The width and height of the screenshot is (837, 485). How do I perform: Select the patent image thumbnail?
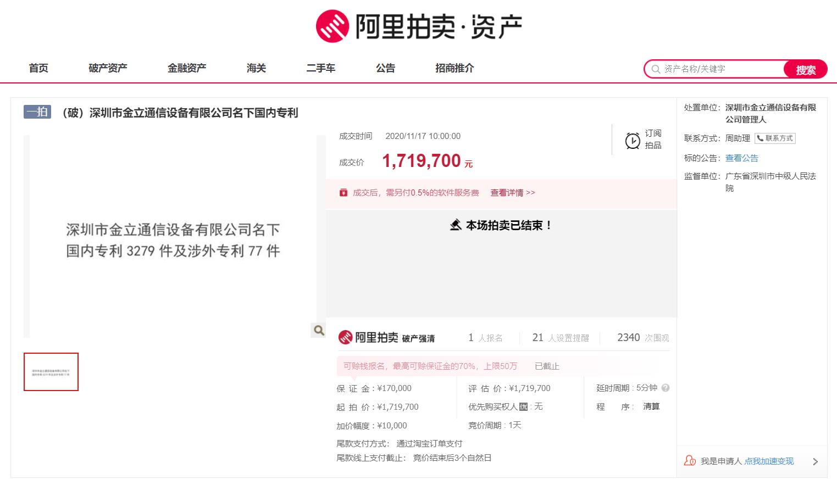coord(51,372)
